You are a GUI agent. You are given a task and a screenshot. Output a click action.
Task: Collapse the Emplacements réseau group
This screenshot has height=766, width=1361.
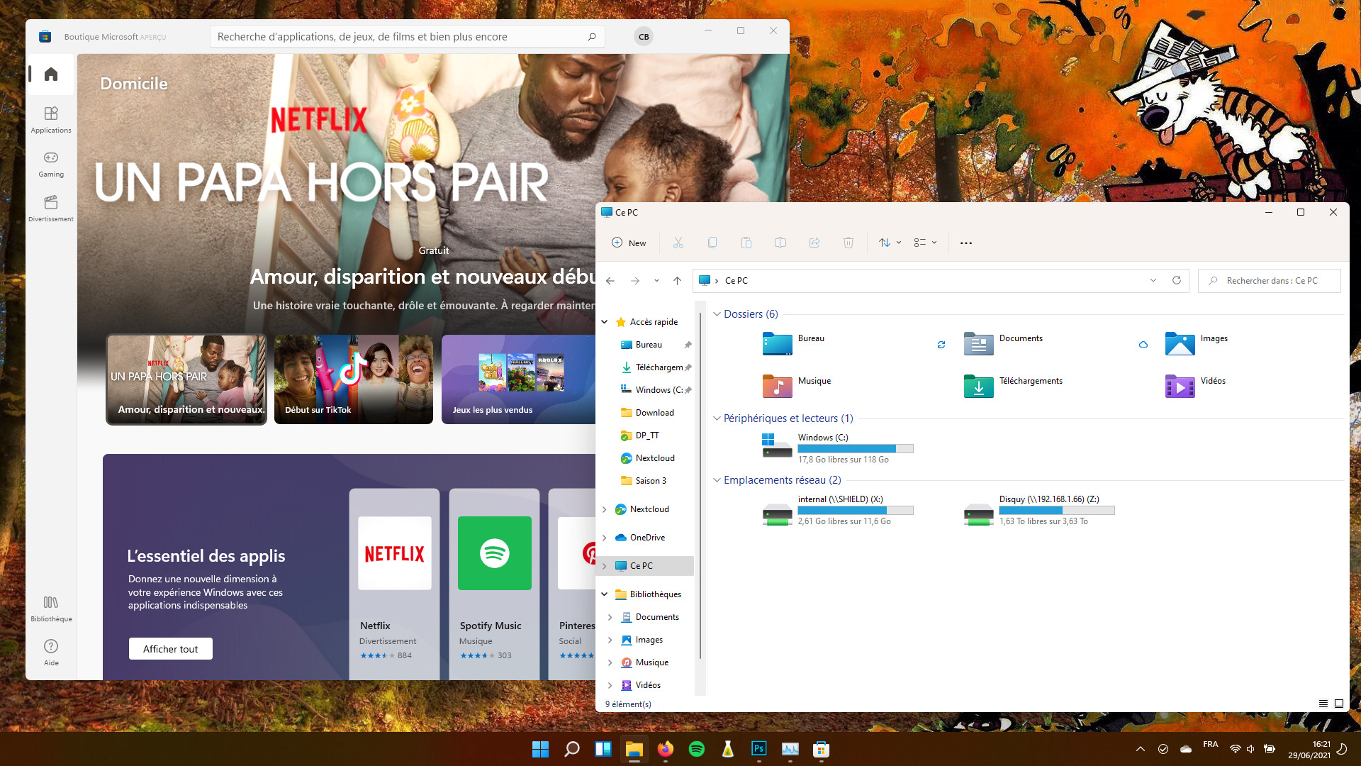click(x=717, y=480)
